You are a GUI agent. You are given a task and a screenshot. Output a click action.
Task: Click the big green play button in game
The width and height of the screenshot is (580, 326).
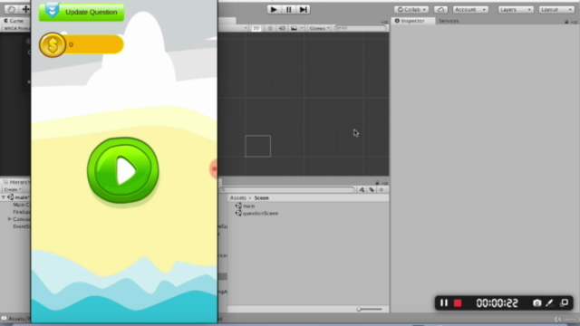[x=123, y=170]
